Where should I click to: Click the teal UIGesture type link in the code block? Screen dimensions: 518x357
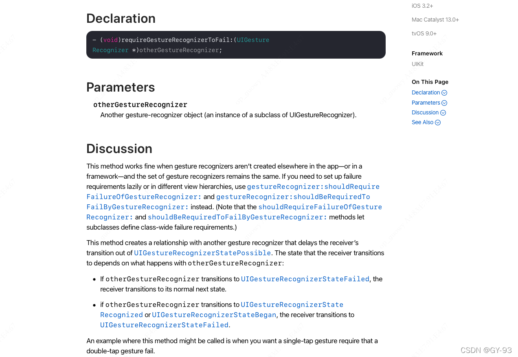pos(253,40)
